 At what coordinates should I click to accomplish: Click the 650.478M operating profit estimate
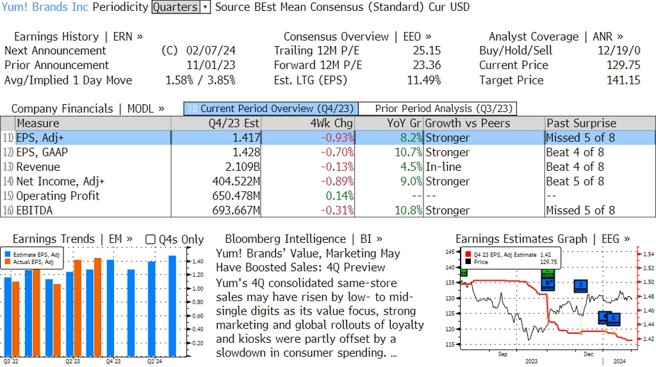click(236, 196)
